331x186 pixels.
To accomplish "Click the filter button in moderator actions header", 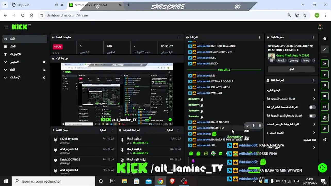I will tap(170, 130).
